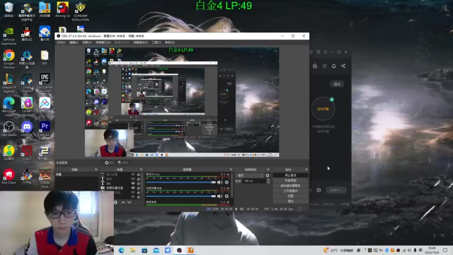
Task: Open 设置 from OBS controls panel
Action: pyautogui.click(x=290, y=196)
